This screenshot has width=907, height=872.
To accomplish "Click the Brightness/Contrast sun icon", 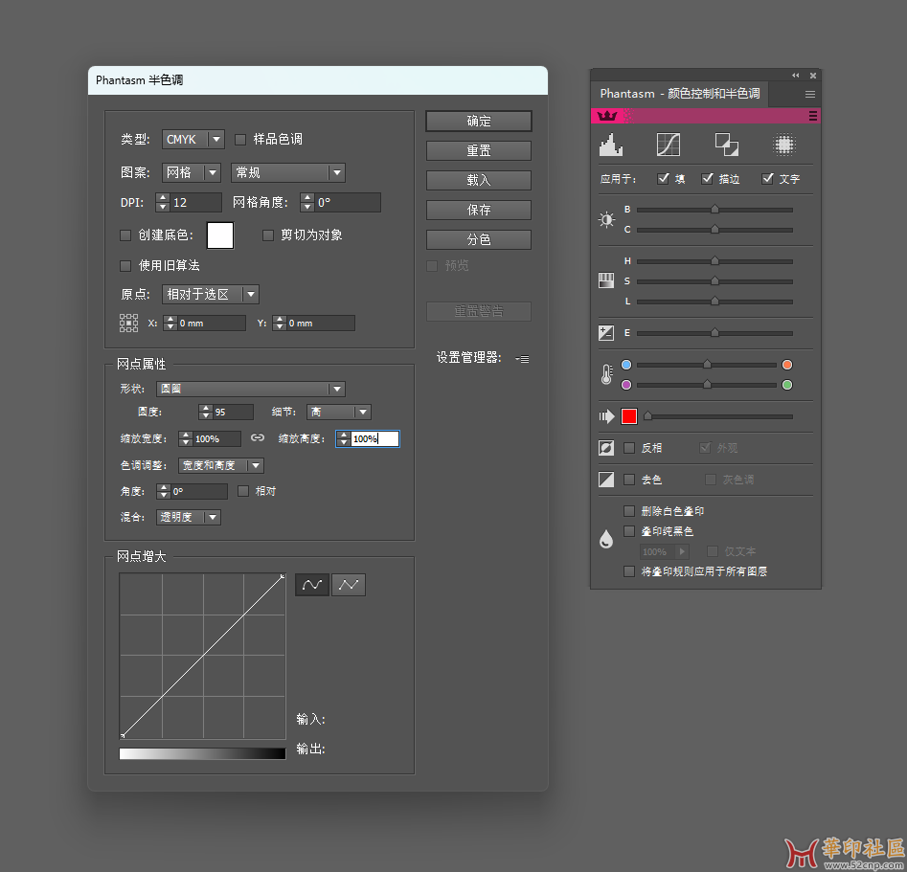I will 606,220.
